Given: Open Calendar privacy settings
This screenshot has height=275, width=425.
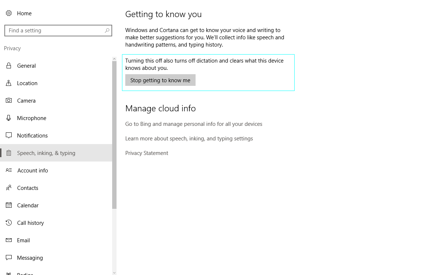Looking at the screenshot, I should click(x=56, y=205).
